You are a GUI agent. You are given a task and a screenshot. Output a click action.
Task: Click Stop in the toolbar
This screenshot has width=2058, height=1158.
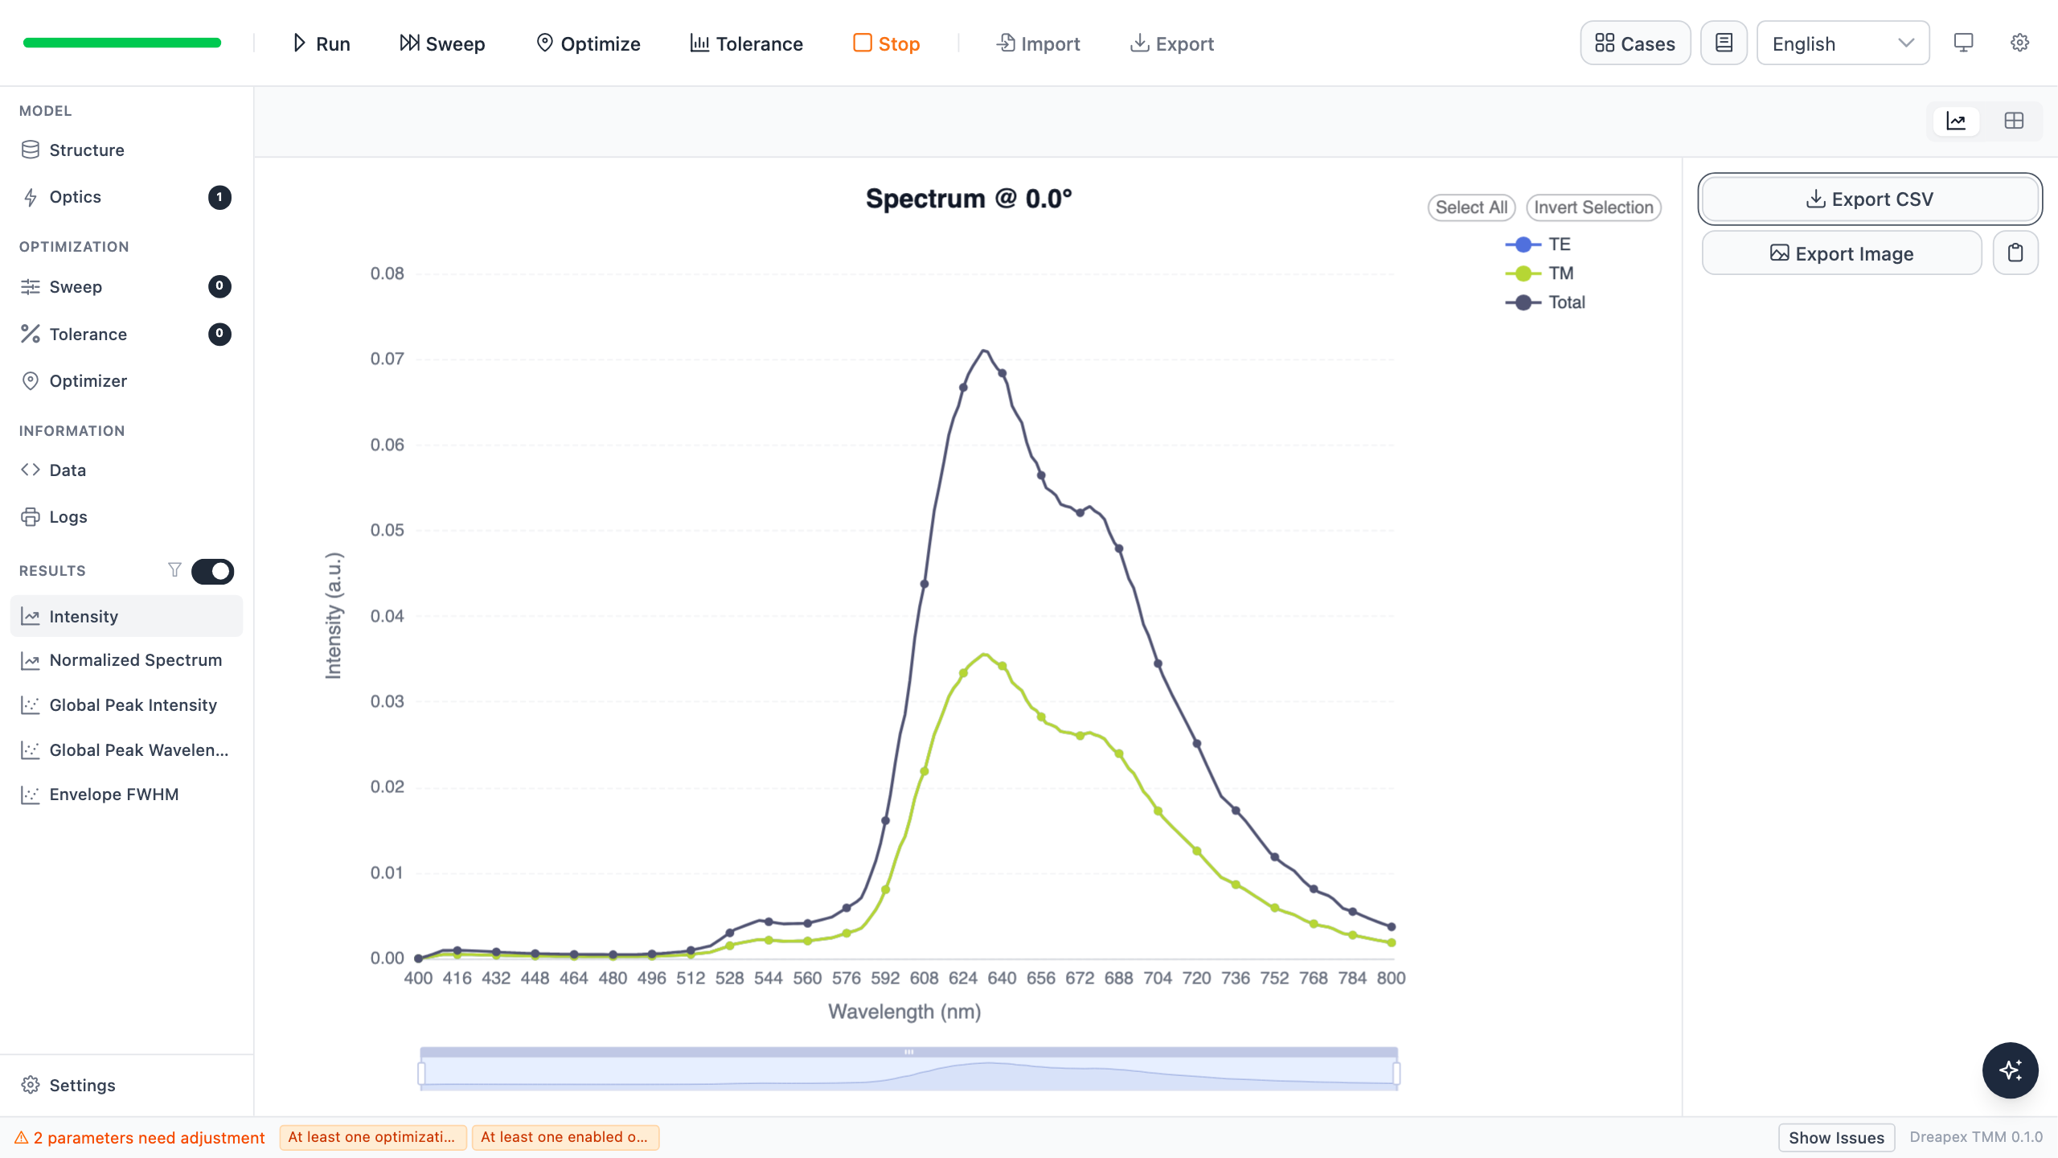pos(886,43)
